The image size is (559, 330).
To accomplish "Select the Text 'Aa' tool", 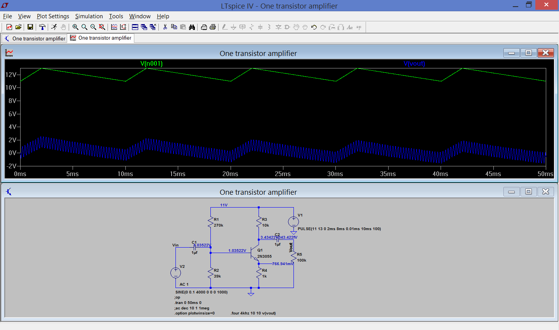I will pos(350,27).
